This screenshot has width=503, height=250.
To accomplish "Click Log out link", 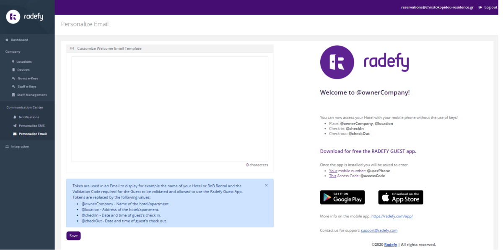I will coord(491,7).
